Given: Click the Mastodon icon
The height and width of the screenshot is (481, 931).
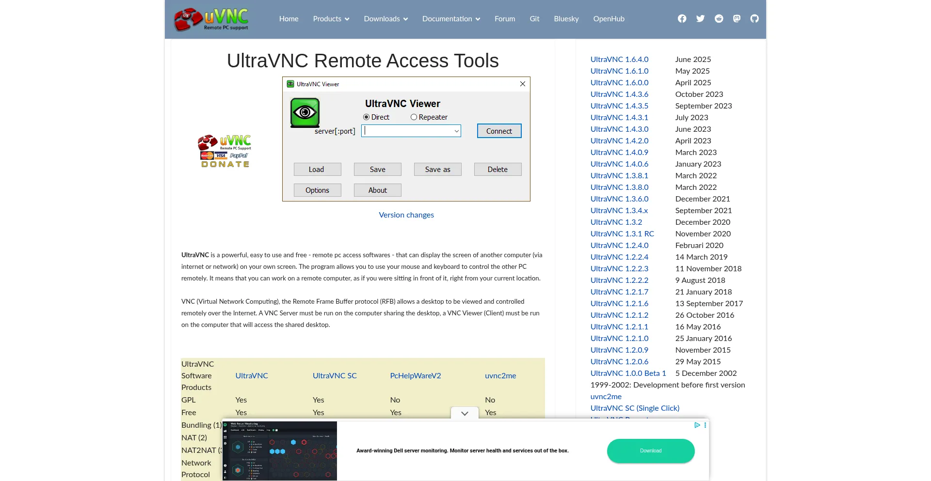Looking at the screenshot, I should click(737, 18).
